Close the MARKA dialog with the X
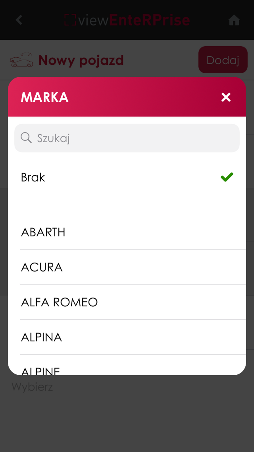254x452 pixels. pyautogui.click(x=226, y=97)
